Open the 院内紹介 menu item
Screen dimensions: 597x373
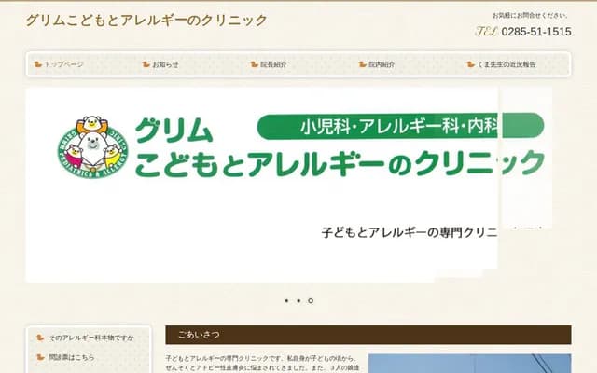tap(382, 64)
